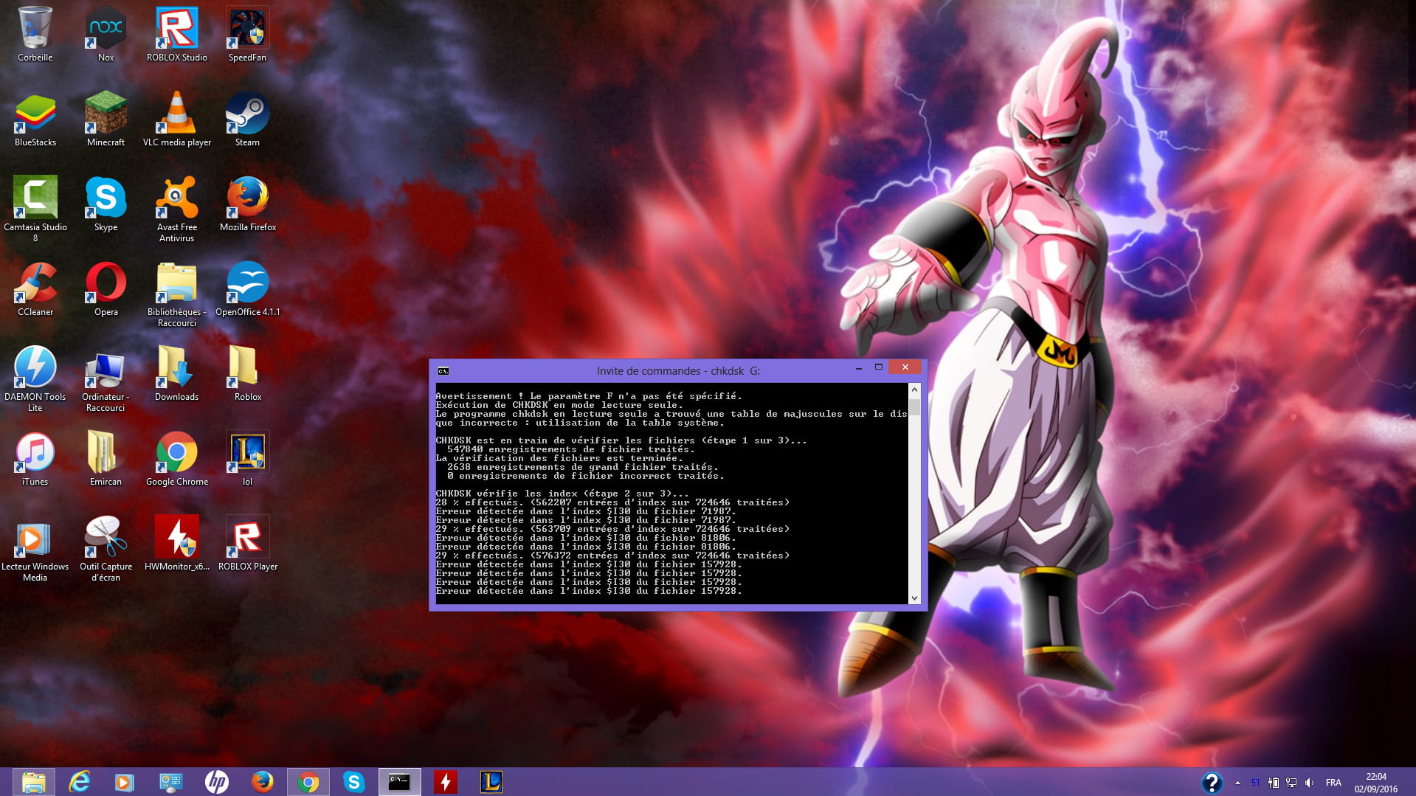Click the lol League of Legends desktop icon
This screenshot has width=1416, height=796.
(247, 458)
